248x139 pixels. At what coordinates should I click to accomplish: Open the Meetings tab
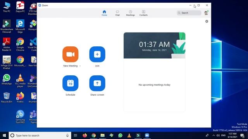[x=131, y=13]
